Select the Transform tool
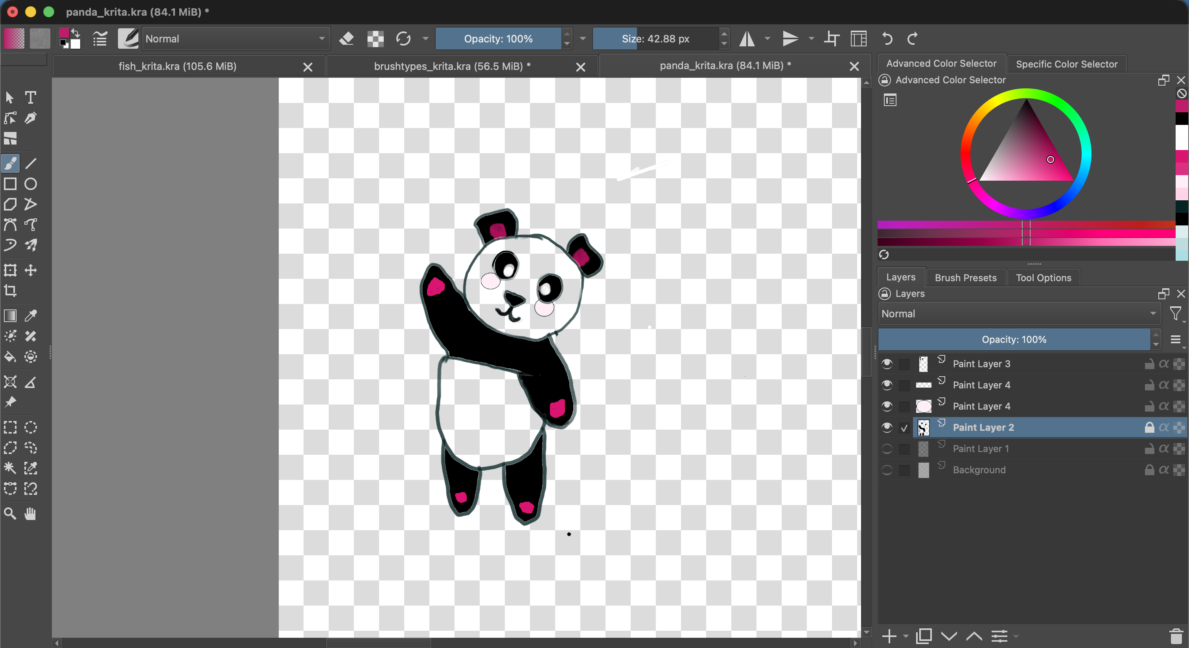Screen dimensions: 1189x648 pos(10,270)
